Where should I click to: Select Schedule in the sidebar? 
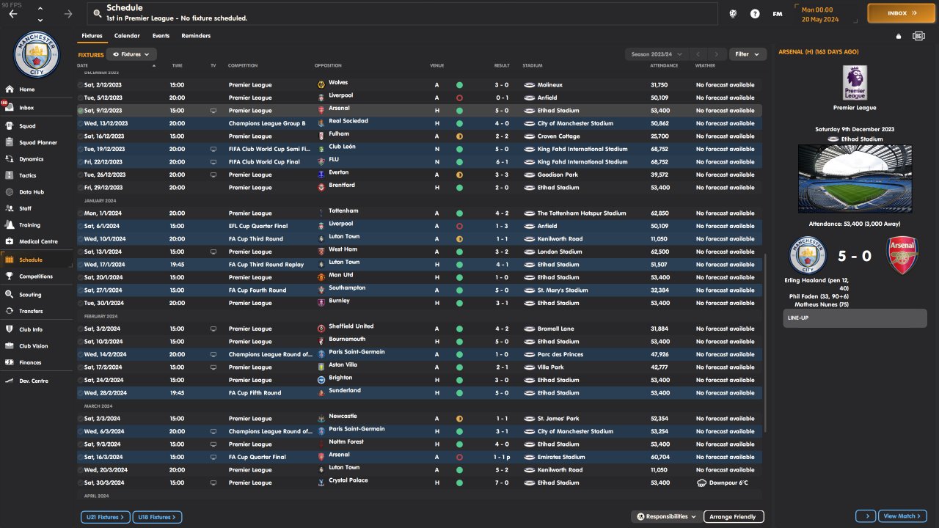[x=37, y=260]
